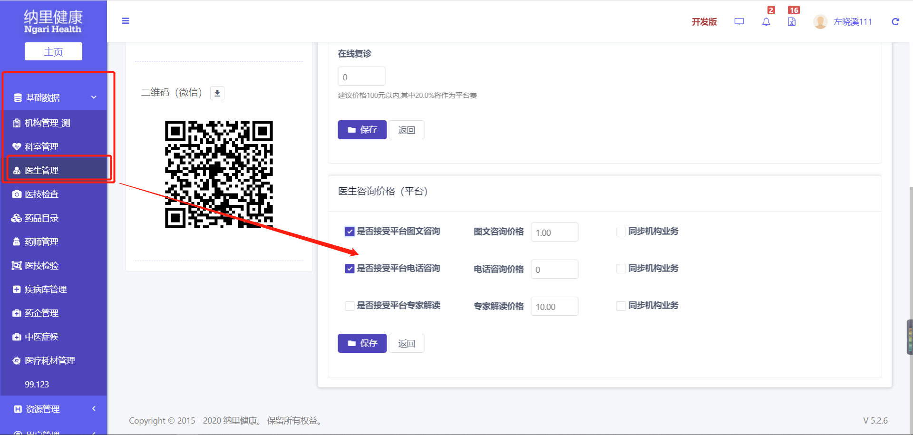Check 同步机构业务 for 电话咨询价格
Screen dimensions: 913x435
point(621,269)
